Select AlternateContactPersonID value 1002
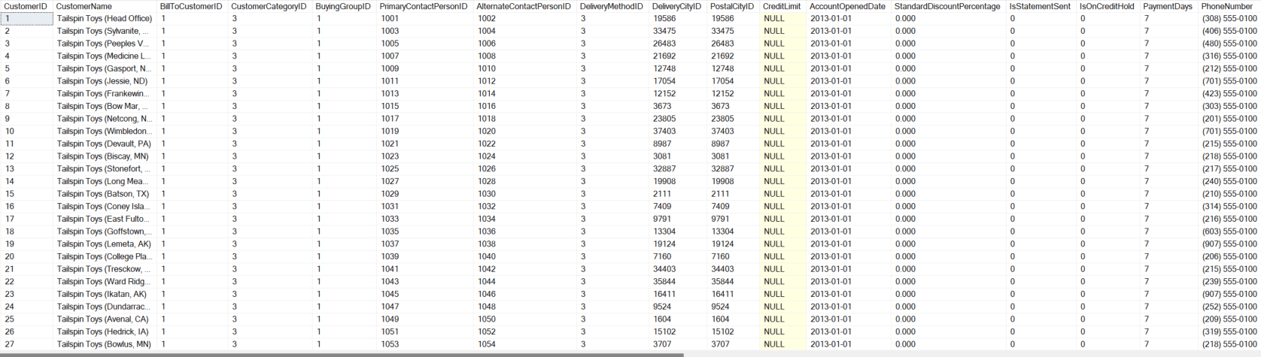Viewport: 1261px width, 357px height. [x=525, y=19]
